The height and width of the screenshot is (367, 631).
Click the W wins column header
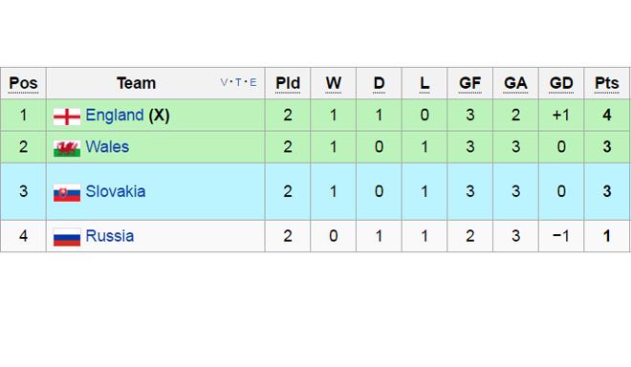pos(334,83)
